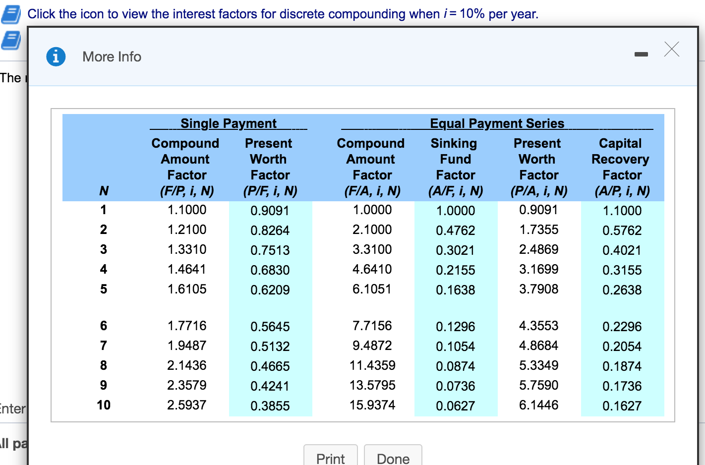Close the More Info dialog with the X
705x465 pixels.
[672, 49]
